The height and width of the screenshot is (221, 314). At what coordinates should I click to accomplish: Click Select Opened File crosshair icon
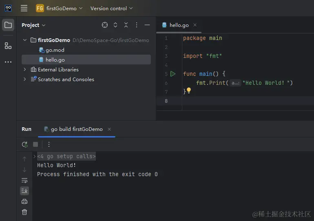[105, 25]
